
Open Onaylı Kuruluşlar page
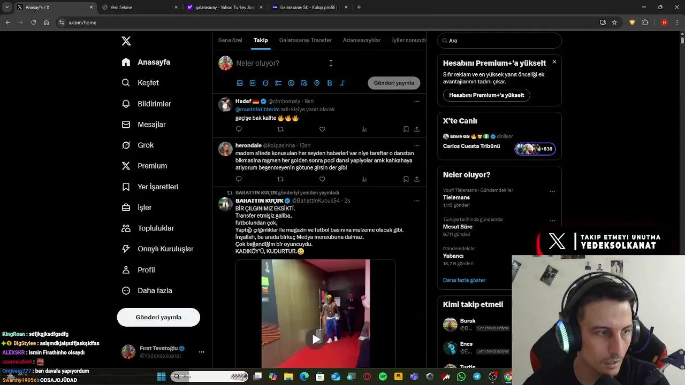[158, 249]
